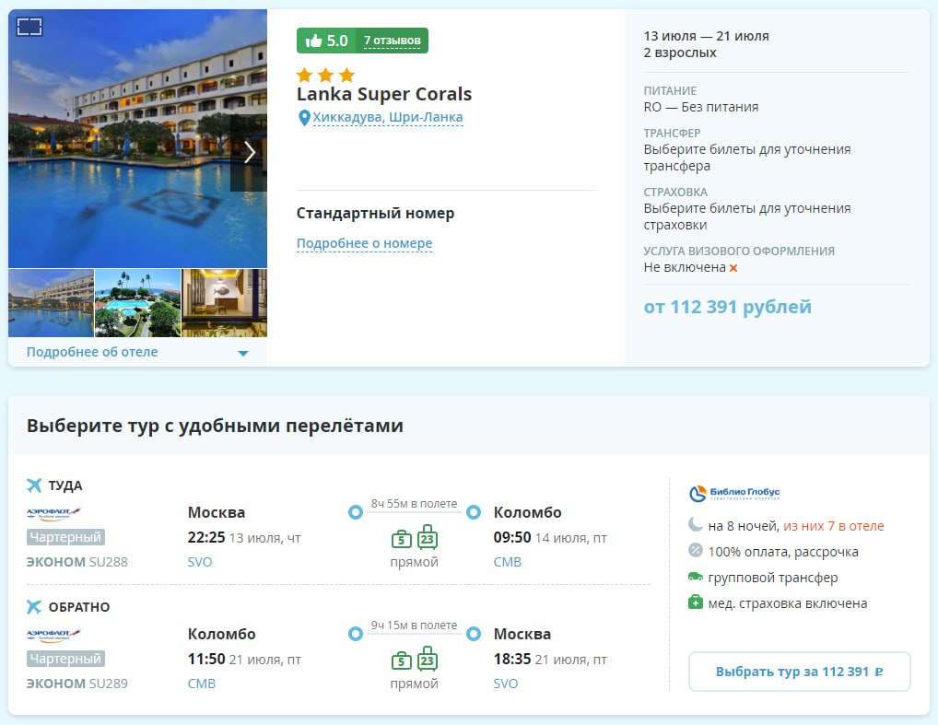Screen dimensions: 938x725
Task: Open the 7 отзывов reviews link
Action: (392, 41)
